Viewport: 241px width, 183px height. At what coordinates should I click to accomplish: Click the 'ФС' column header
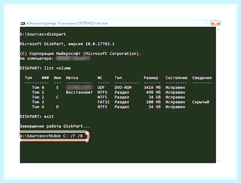pyautogui.click(x=100, y=78)
